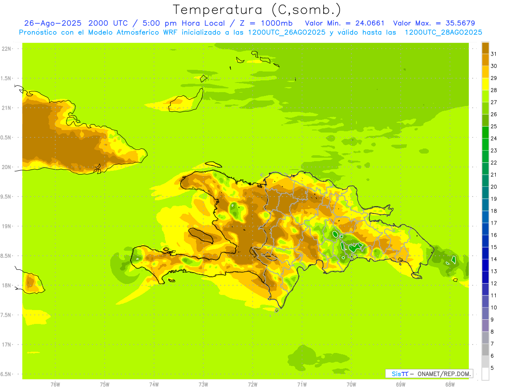Click the "72W" longitude label
Viewport: 505px width, 390px height.
coord(252,384)
